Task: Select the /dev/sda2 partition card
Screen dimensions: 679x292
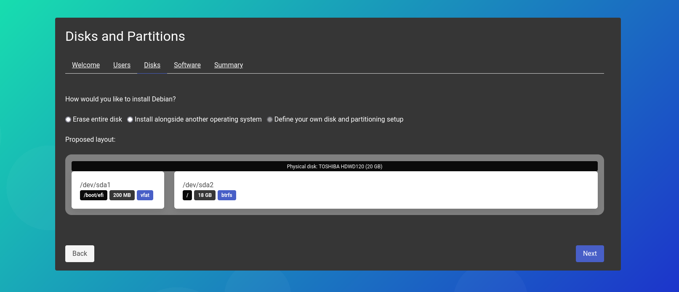Action: pyautogui.click(x=386, y=190)
